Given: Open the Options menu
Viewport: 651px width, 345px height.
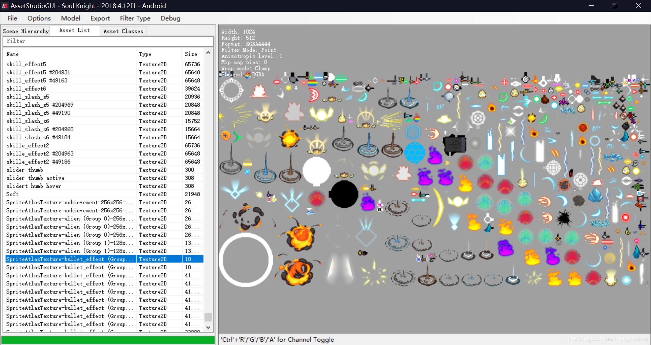Looking at the screenshot, I should pyautogui.click(x=39, y=18).
